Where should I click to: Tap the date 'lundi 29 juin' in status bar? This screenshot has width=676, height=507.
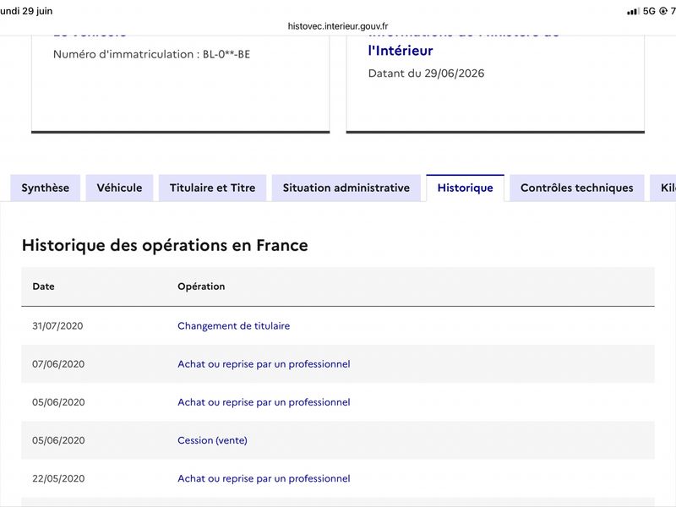(26, 11)
